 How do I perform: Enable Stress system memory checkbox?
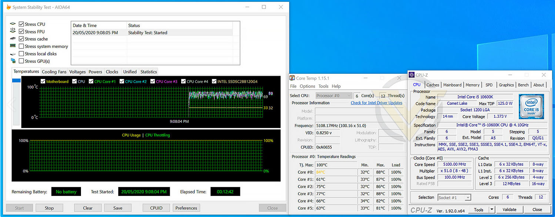(21, 46)
